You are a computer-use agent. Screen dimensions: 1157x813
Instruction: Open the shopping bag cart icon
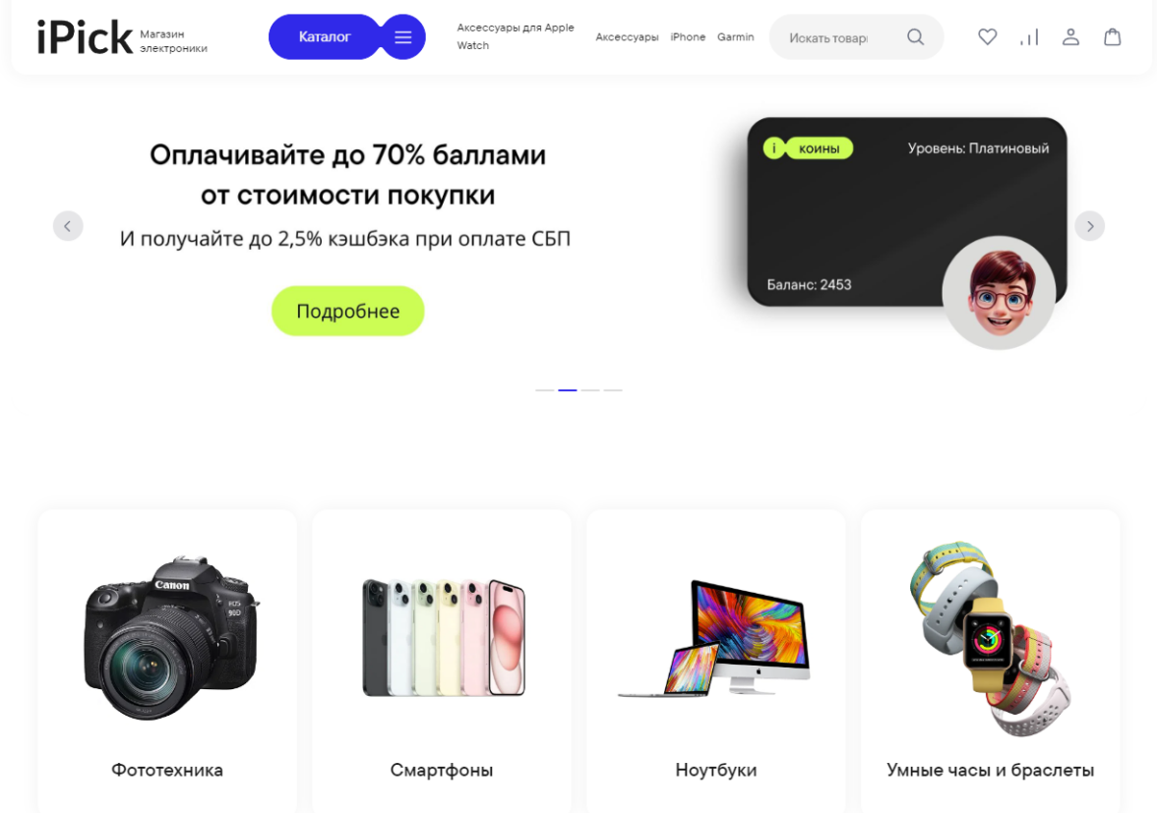(x=1113, y=36)
